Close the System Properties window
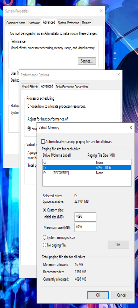138x308 pixels. [101, 11]
